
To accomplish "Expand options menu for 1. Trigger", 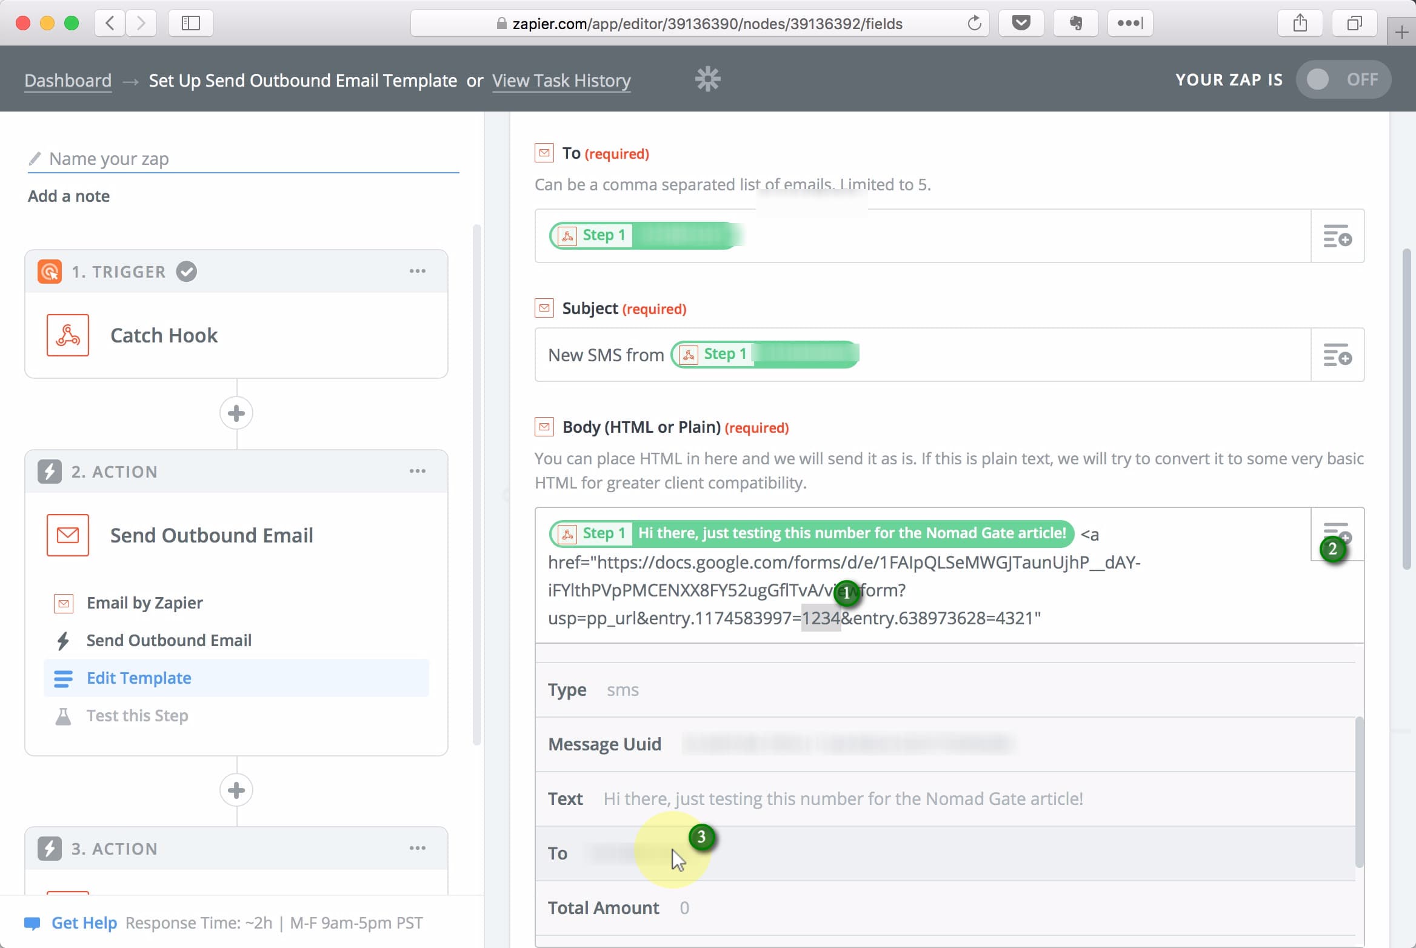I will tap(417, 271).
